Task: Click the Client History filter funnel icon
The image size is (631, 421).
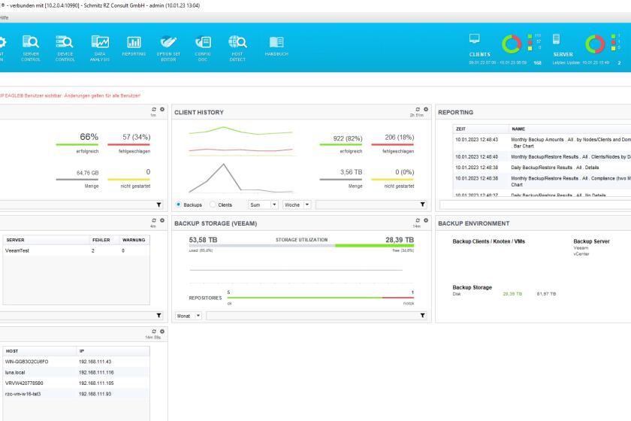Action: (422, 204)
